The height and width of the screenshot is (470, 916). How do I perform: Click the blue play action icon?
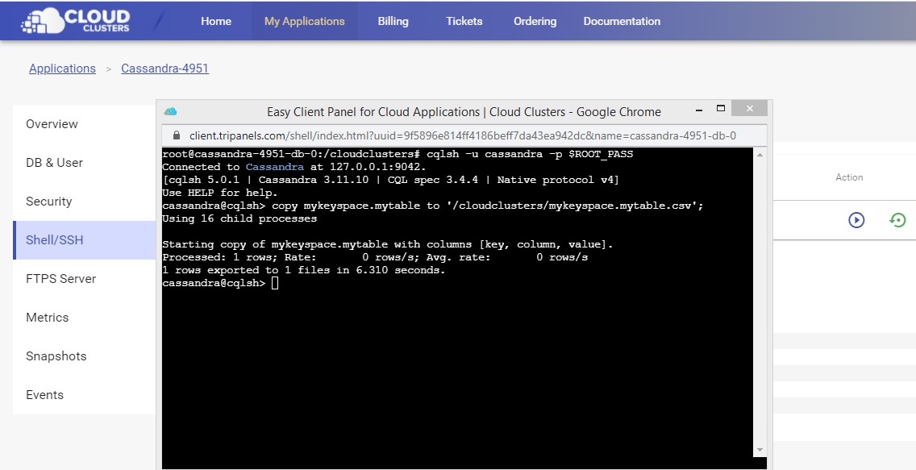point(856,220)
